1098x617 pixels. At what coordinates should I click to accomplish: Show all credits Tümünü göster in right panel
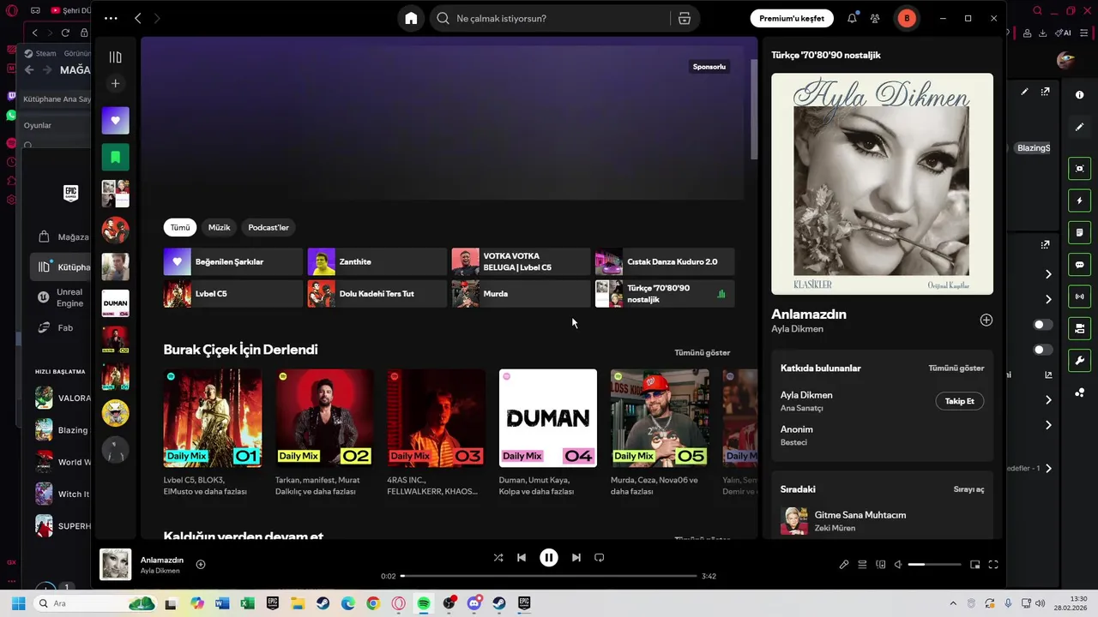point(956,368)
